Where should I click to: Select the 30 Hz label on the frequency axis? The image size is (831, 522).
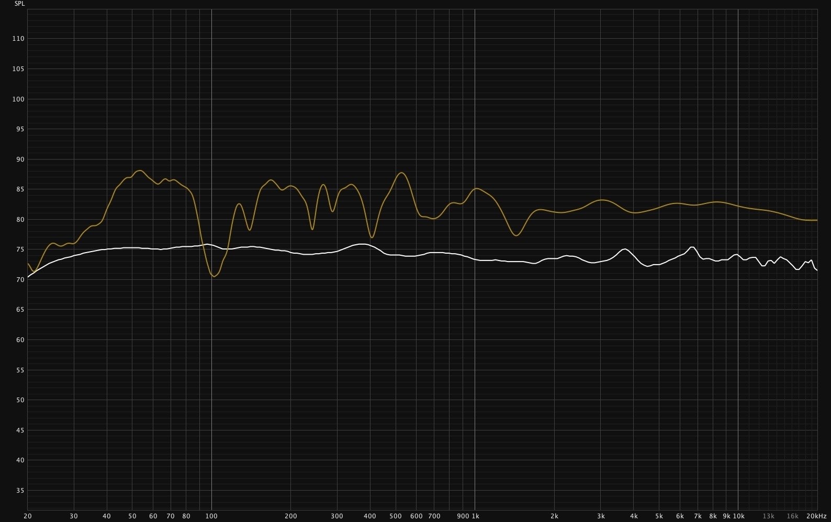pos(74,516)
